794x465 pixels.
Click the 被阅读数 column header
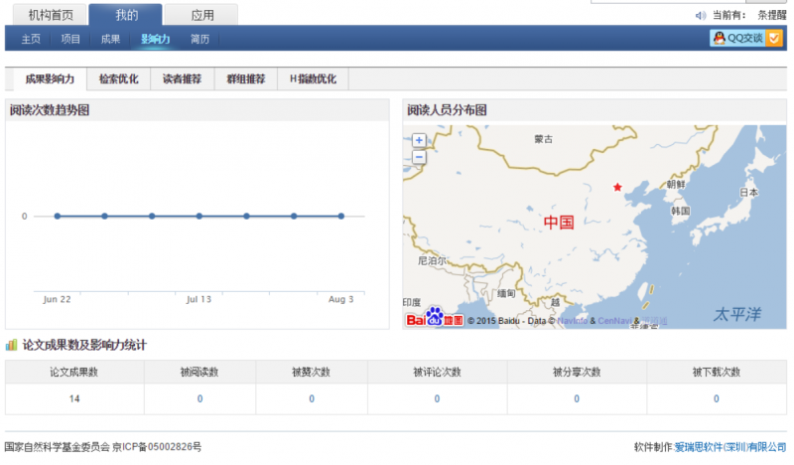[x=199, y=373]
